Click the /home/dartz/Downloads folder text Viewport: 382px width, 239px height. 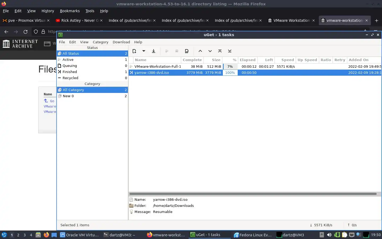(x=173, y=206)
